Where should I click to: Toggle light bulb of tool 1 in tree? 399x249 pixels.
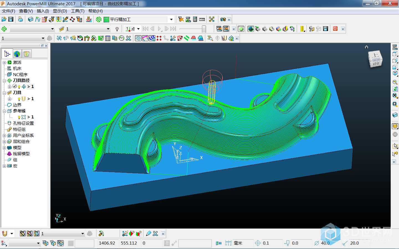19,99
